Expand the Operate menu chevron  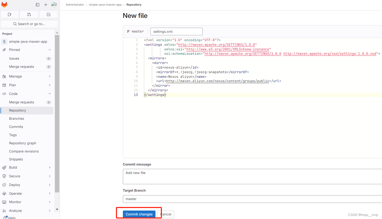point(50,194)
